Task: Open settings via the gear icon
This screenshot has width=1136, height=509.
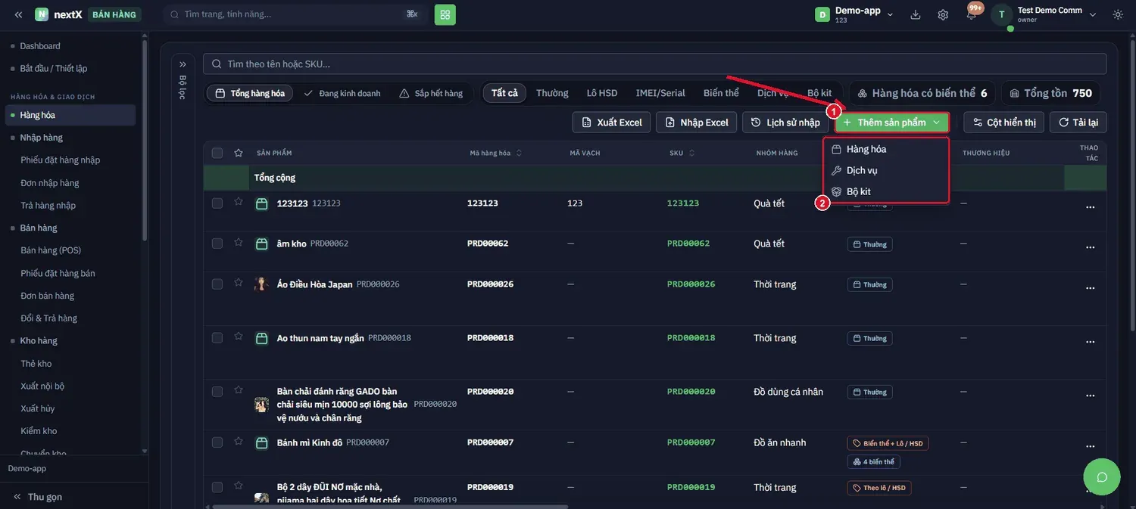Action: (943, 14)
